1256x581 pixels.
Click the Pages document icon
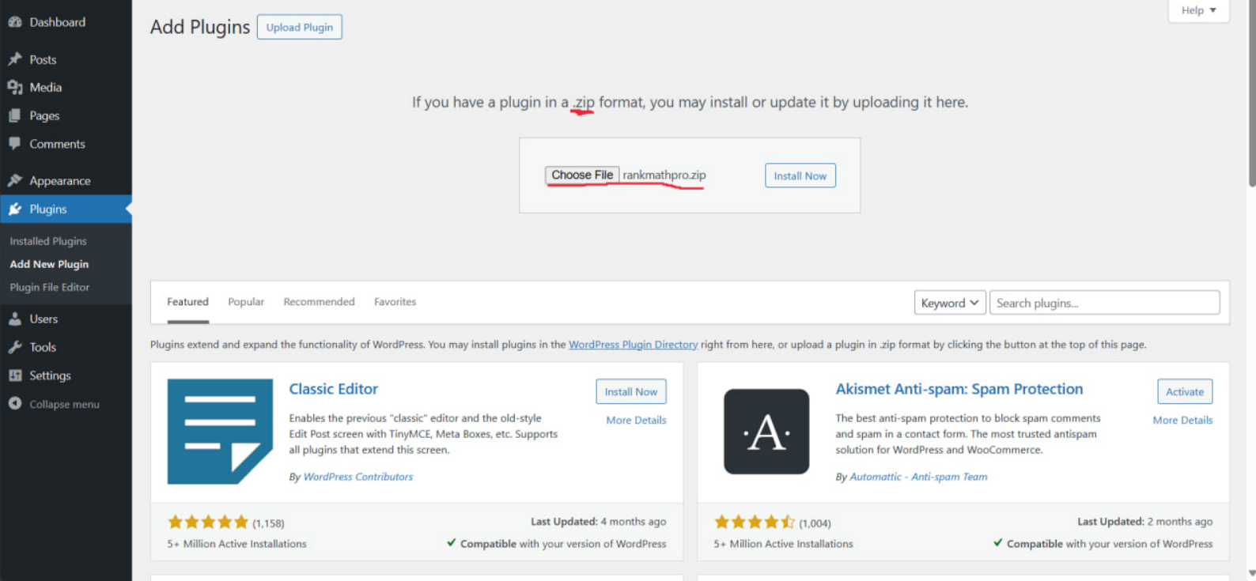pos(14,115)
